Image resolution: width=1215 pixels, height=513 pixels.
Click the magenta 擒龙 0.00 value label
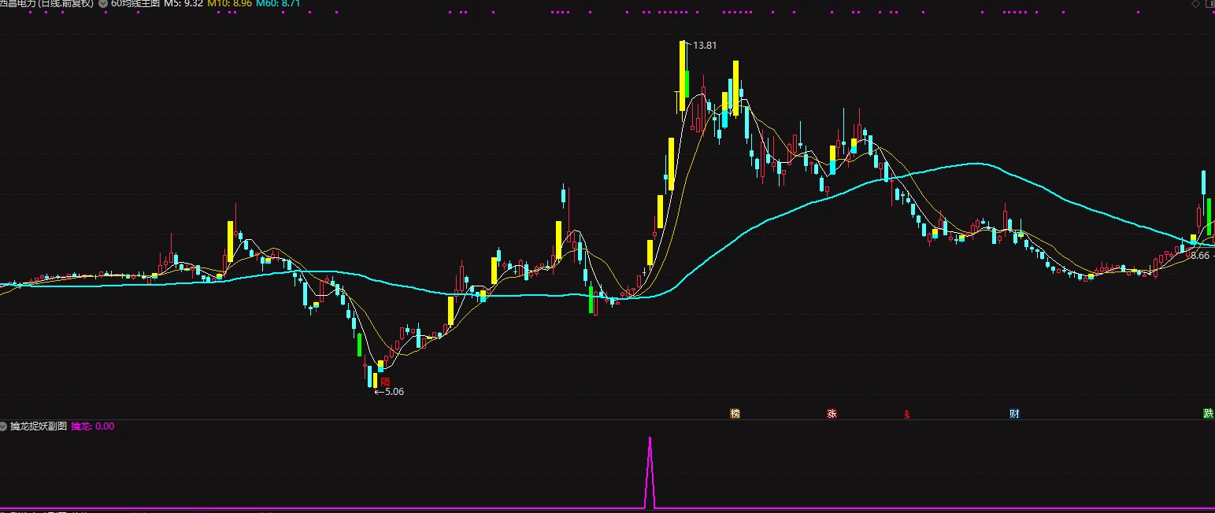[92, 426]
